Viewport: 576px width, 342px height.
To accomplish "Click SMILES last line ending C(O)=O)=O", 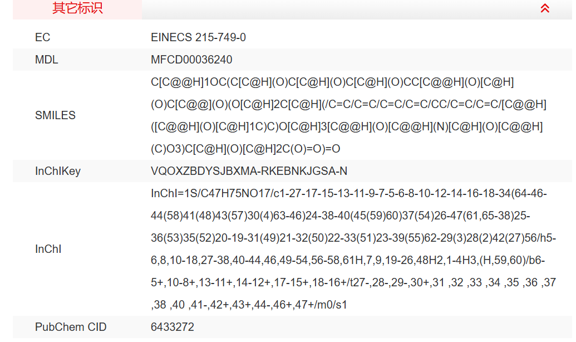I will [x=245, y=149].
